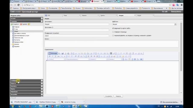
Task: Insert a numbered list in the editor
Action: tap(69, 56)
